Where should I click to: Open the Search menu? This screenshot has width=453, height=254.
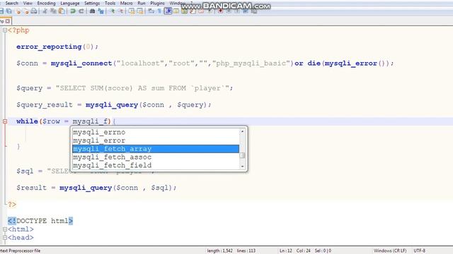tap(11, 3)
